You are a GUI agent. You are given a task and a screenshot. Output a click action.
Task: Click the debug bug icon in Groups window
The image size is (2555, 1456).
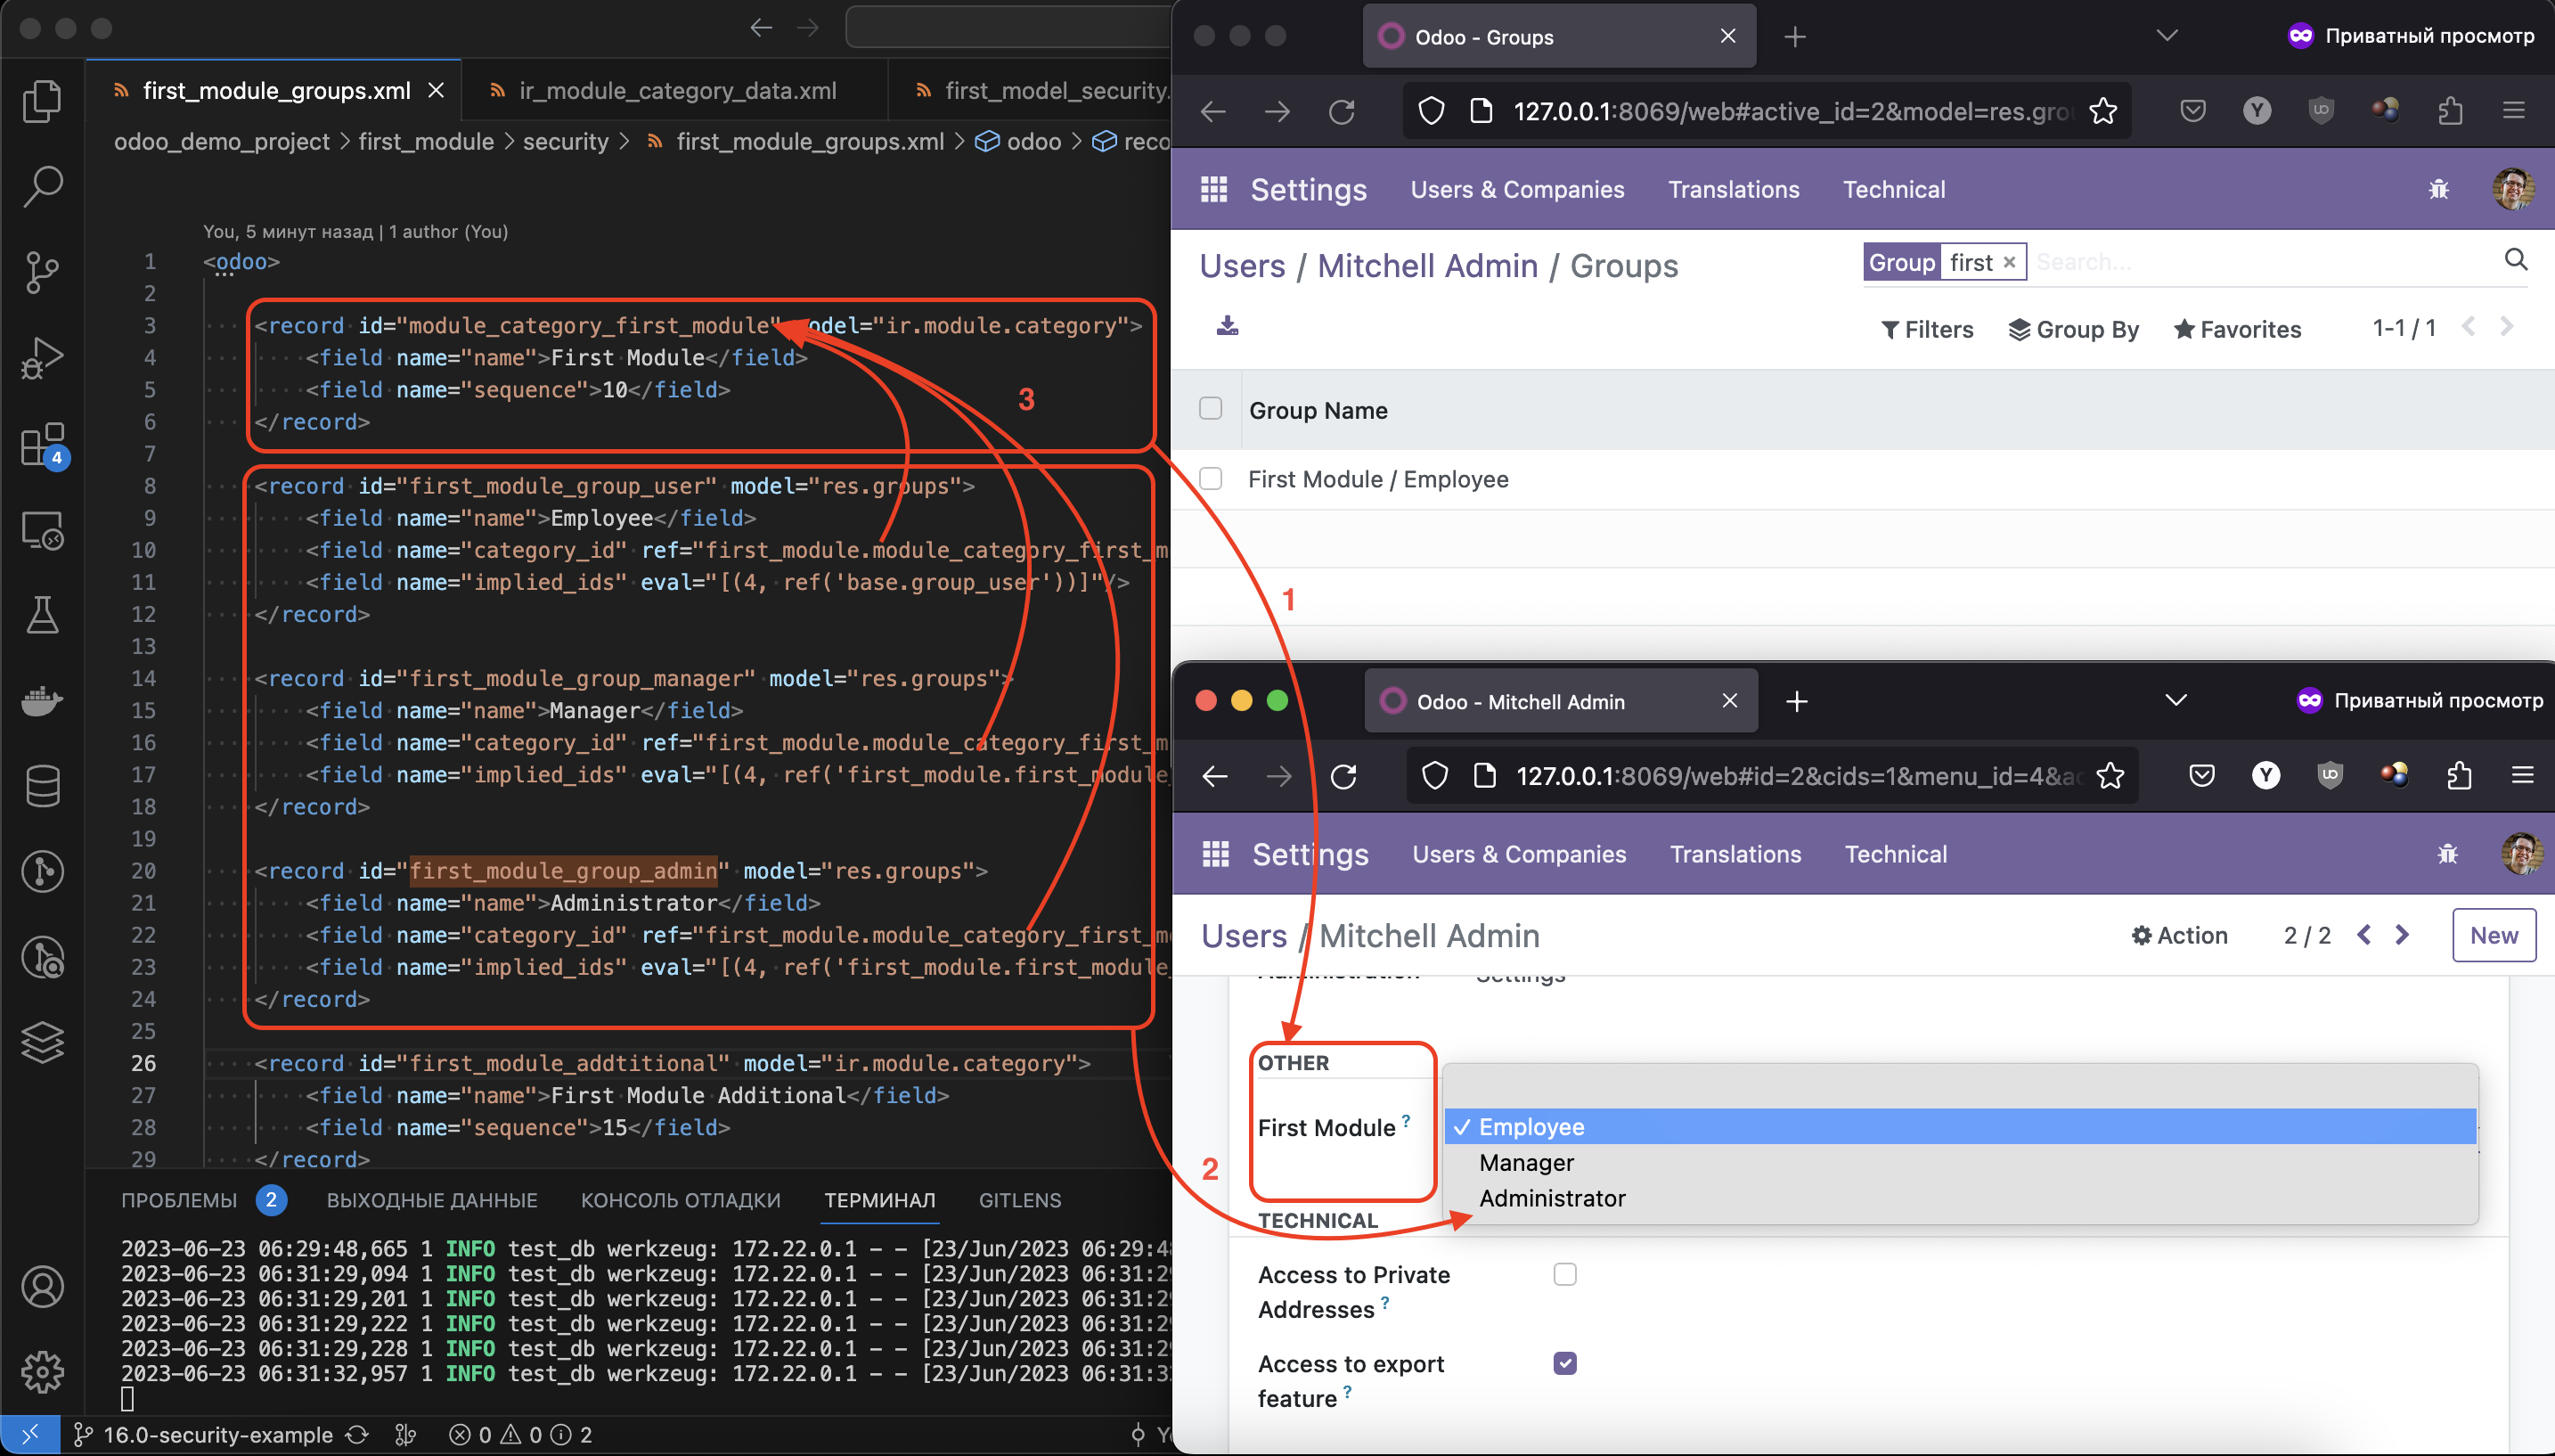coord(2439,189)
